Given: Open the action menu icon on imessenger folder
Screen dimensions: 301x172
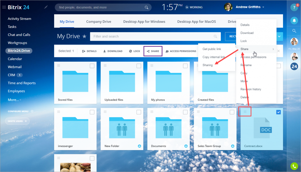Looking at the screenshot, I should point(58,112).
